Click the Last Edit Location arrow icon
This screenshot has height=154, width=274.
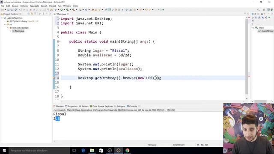[x=146, y=10]
